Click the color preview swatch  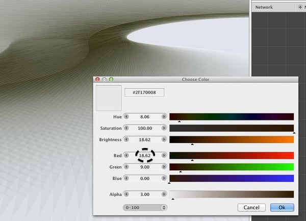point(109,98)
